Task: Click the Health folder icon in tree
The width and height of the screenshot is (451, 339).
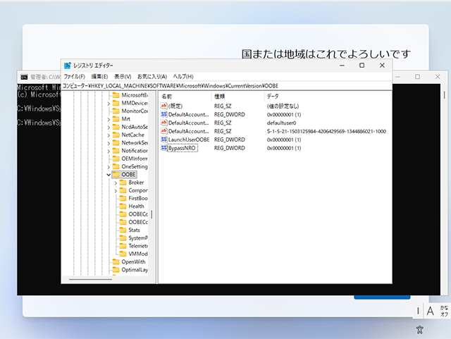Action: (x=123, y=206)
